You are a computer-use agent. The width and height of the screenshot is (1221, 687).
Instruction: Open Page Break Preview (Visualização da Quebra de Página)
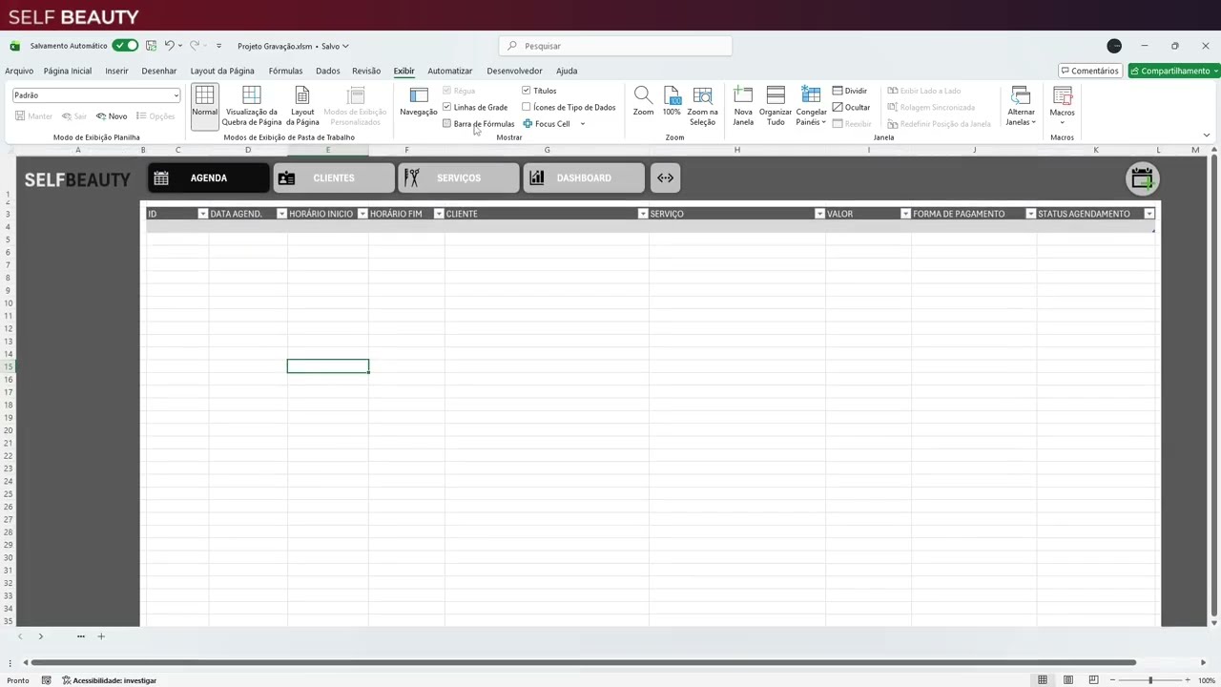[x=252, y=106]
